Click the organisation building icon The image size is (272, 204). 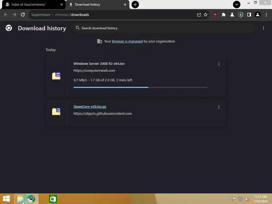pyautogui.click(x=100, y=41)
